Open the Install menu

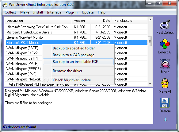click(38, 12)
